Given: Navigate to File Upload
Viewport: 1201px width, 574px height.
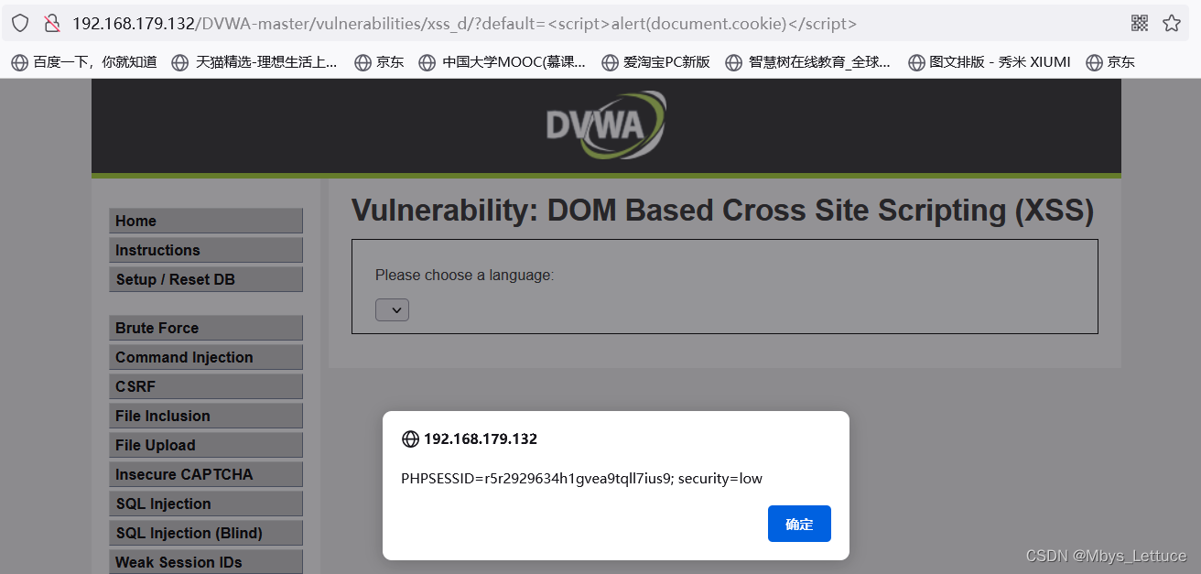Looking at the screenshot, I should 205,445.
